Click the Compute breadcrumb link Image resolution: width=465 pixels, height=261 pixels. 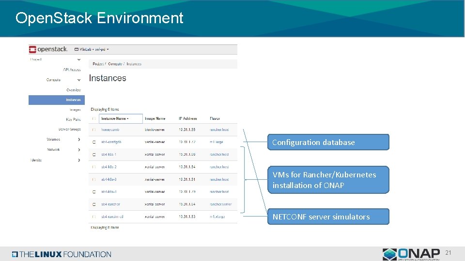point(115,64)
